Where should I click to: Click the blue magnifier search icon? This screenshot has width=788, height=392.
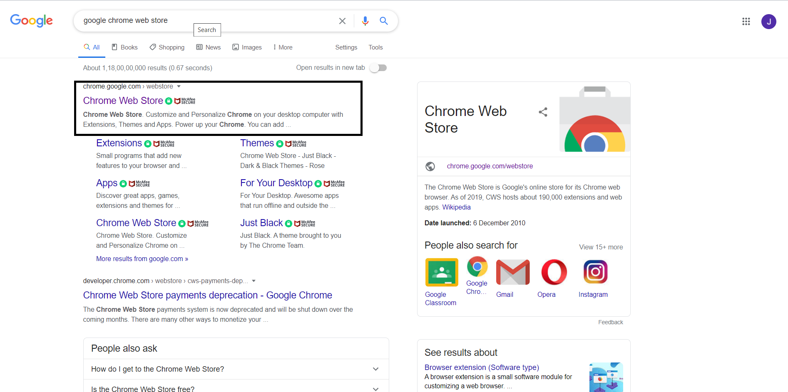click(384, 21)
